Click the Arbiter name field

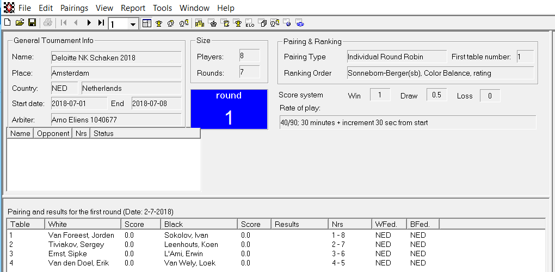[116, 119]
